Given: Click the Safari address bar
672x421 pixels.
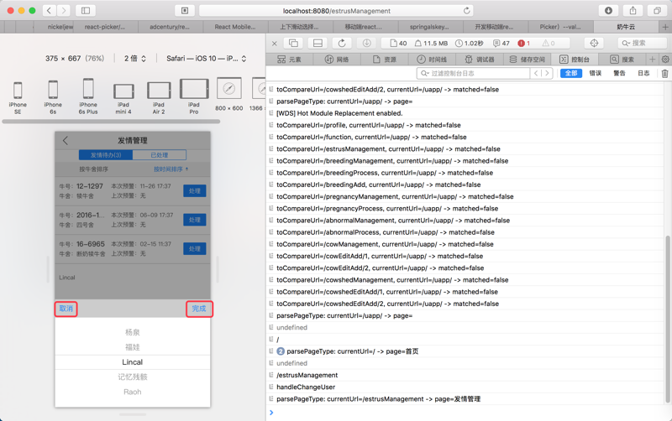Looking at the screenshot, I should tap(337, 11).
